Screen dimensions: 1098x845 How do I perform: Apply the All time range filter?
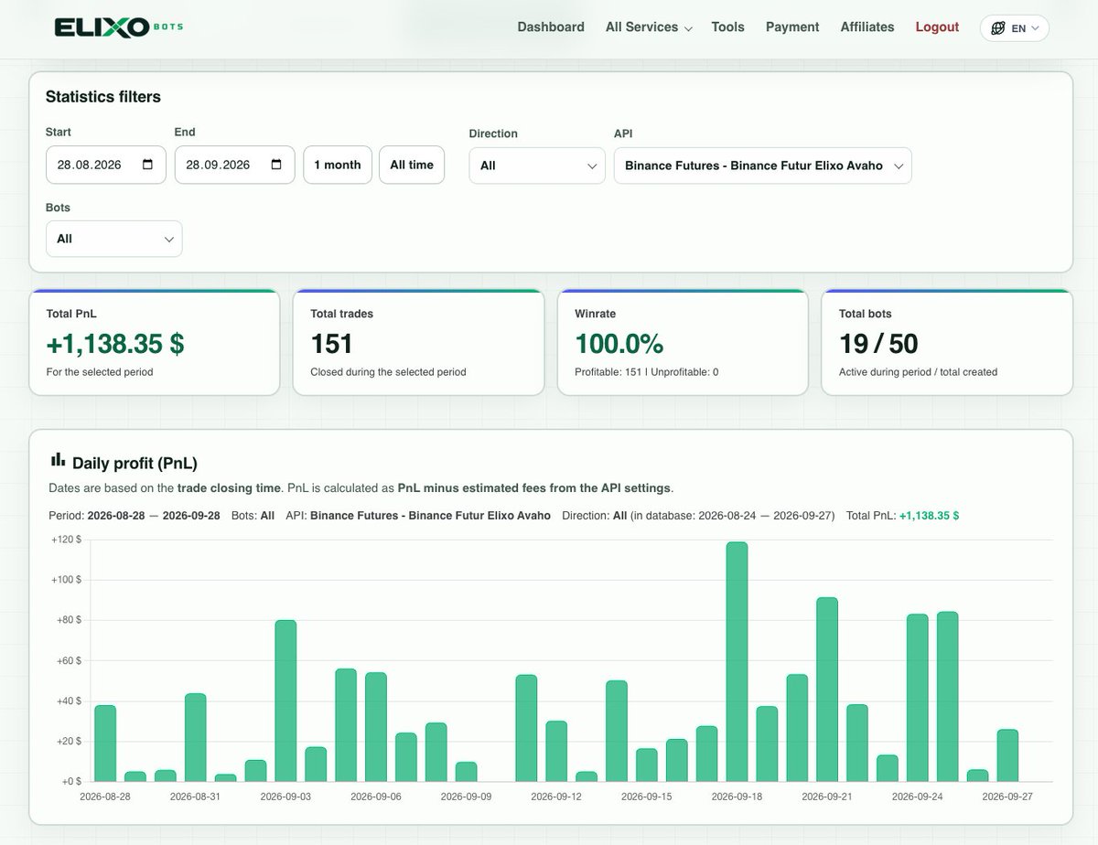pos(412,165)
